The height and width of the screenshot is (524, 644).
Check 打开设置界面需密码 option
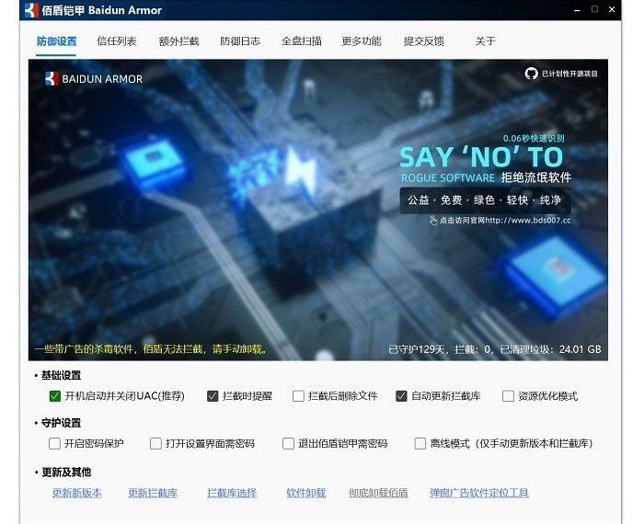click(x=155, y=443)
